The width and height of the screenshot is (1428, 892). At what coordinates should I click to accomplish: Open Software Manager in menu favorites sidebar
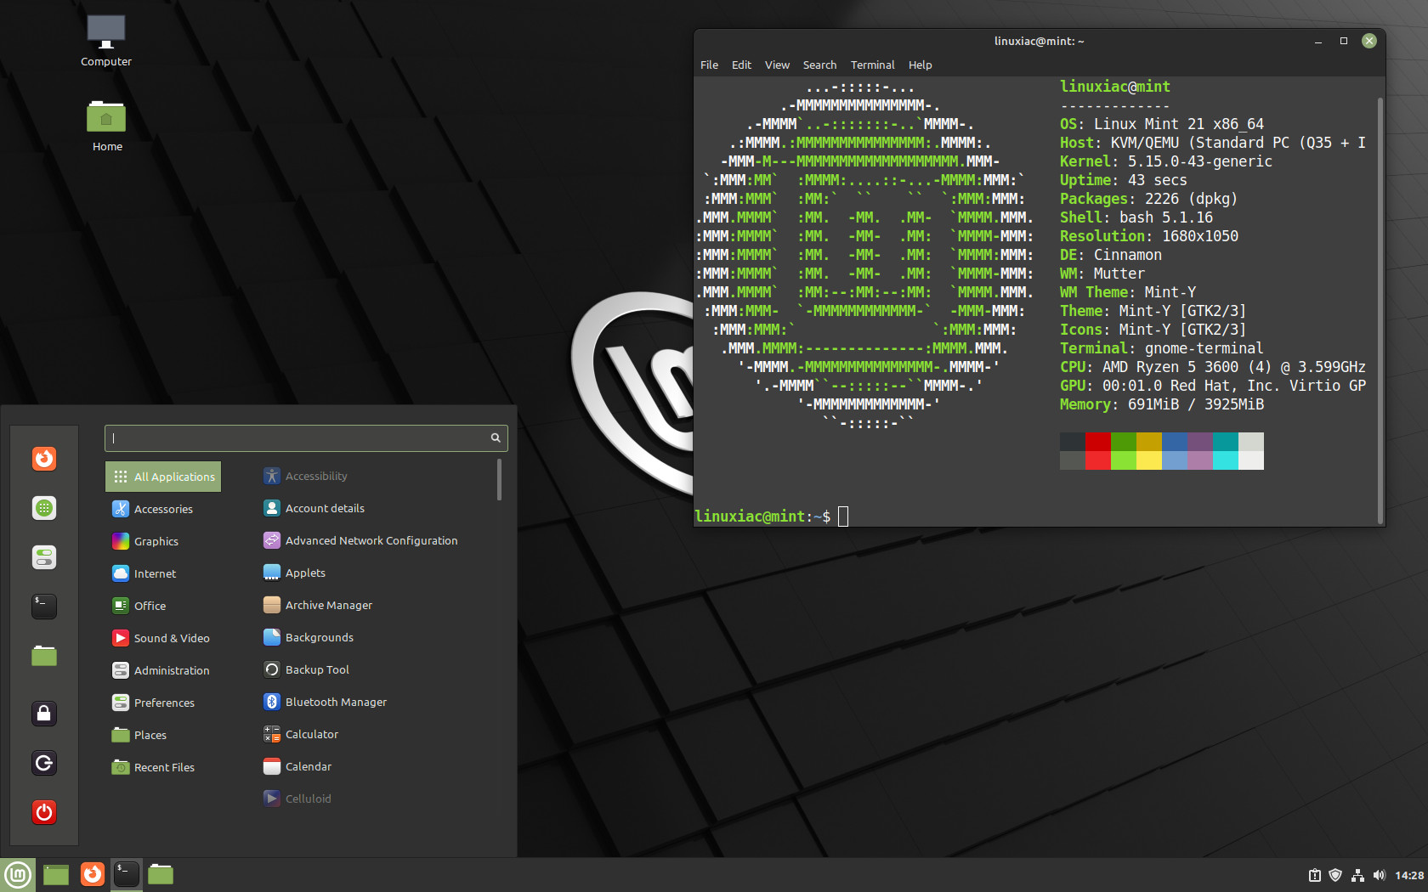click(x=44, y=508)
